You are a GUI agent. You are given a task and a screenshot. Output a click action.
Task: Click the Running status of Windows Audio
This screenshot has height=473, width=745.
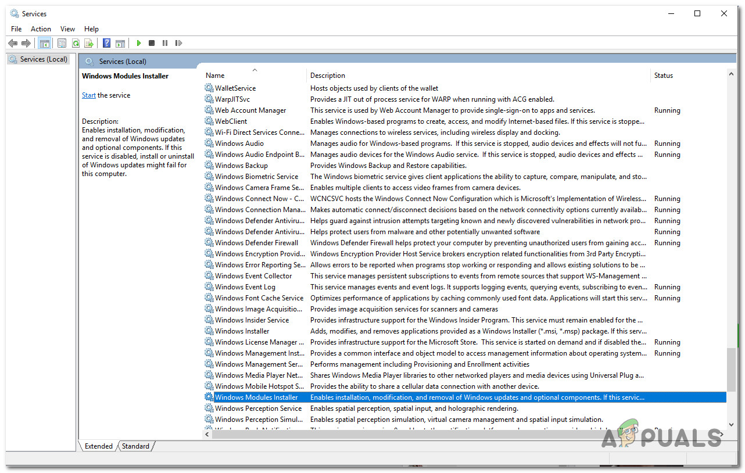[x=667, y=144]
